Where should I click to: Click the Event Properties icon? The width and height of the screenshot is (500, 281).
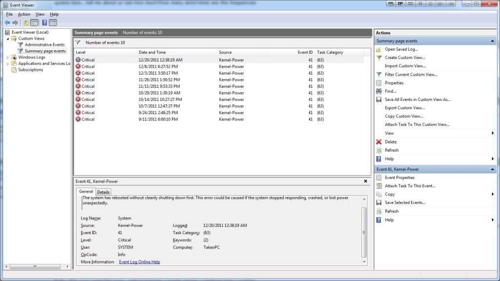pyautogui.click(x=379, y=178)
